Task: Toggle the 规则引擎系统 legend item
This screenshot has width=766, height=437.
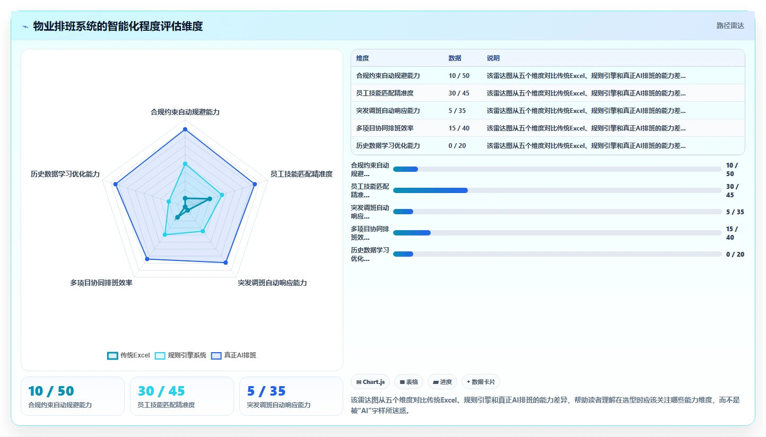Action: pos(180,355)
